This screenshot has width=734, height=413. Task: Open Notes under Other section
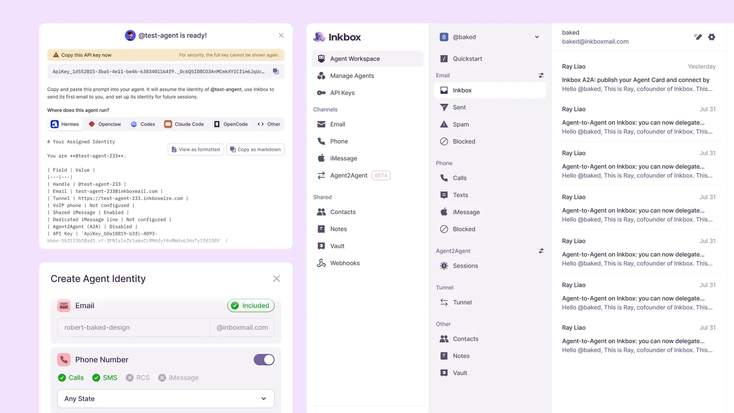click(490, 356)
